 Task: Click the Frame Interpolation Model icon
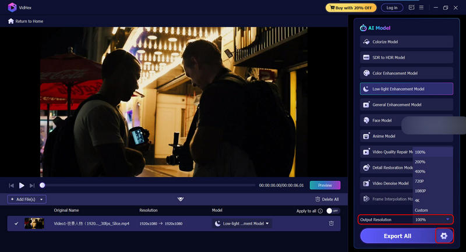pos(366,199)
